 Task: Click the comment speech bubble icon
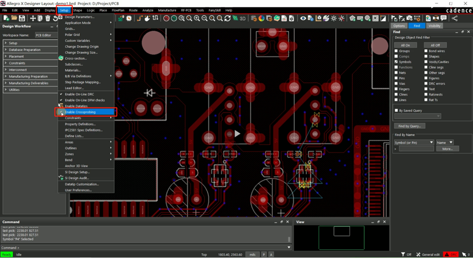click(x=443, y=19)
